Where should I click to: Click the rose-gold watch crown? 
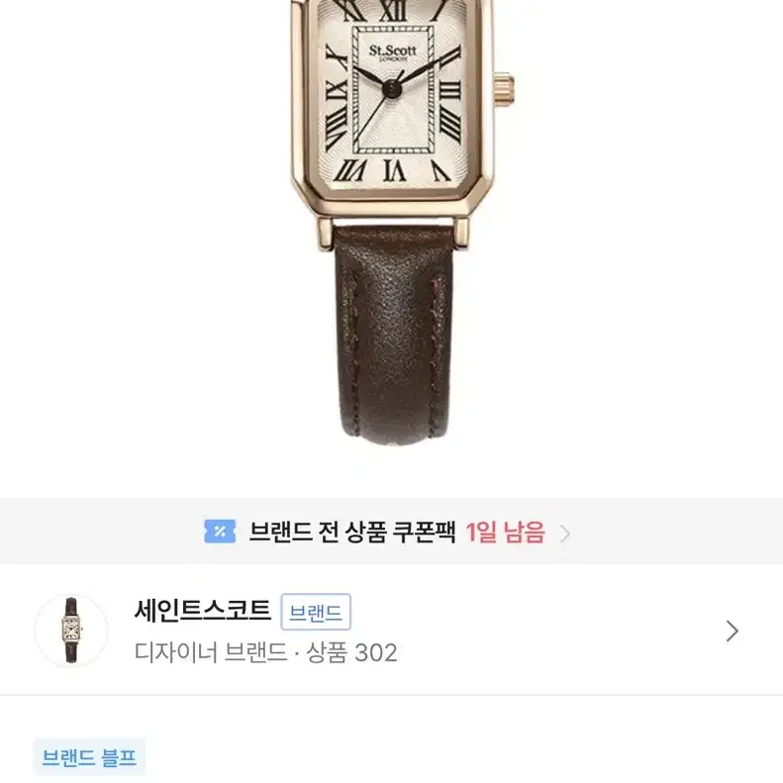point(503,89)
